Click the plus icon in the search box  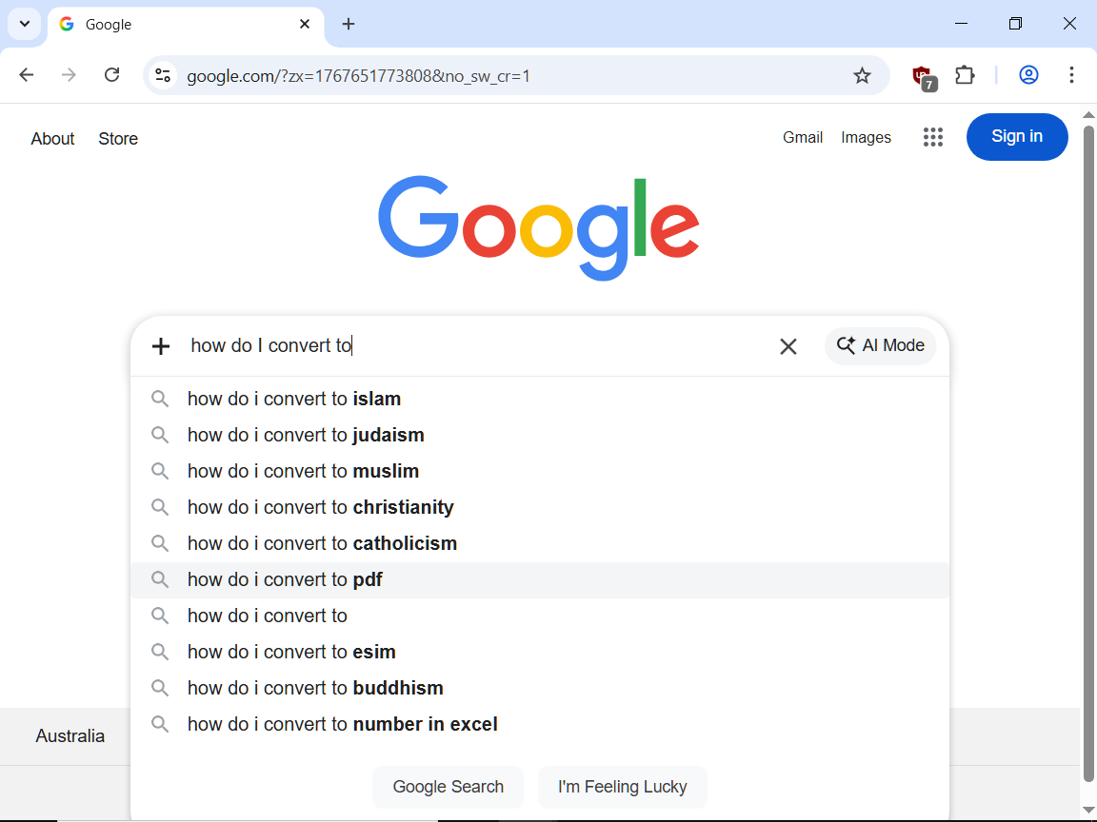[x=160, y=345]
